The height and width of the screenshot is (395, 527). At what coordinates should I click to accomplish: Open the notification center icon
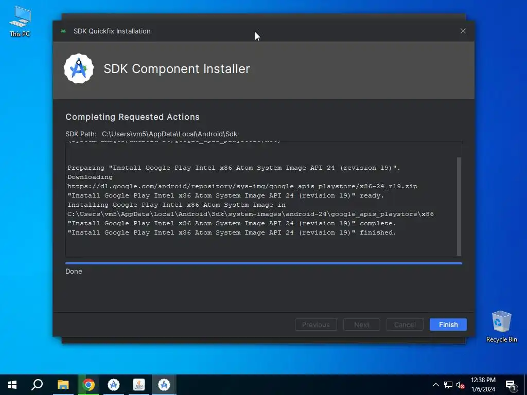coord(511,385)
